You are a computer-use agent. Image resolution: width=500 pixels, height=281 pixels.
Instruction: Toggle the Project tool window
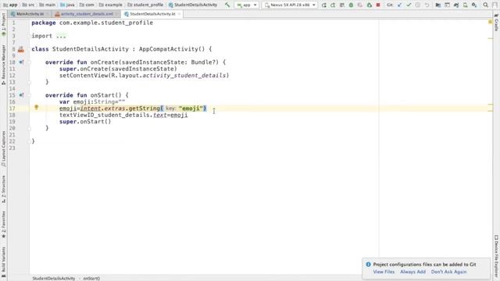[3, 25]
